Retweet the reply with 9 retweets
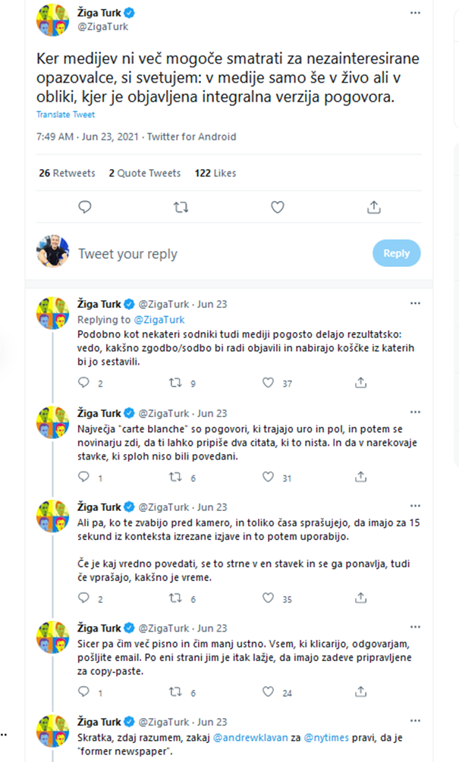Image resolution: width=459 pixels, height=762 pixels. tap(176, 384)
